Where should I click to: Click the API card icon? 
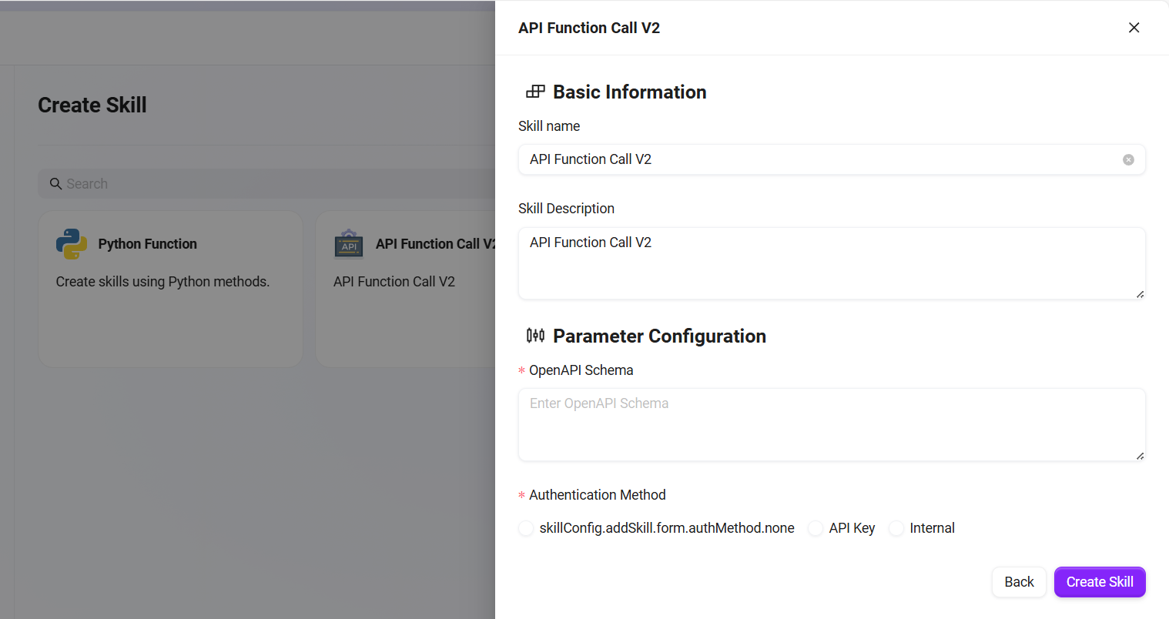[x=349, y=244]
